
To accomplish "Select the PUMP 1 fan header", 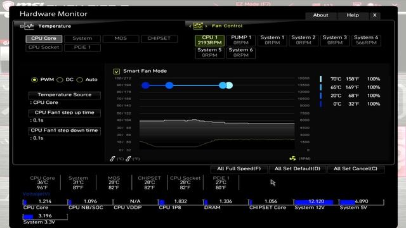I will [241, 41].
